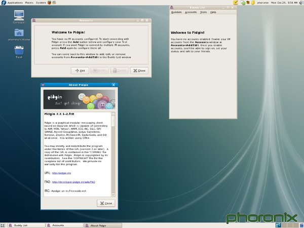Maximize the Buddy List window

228,8
